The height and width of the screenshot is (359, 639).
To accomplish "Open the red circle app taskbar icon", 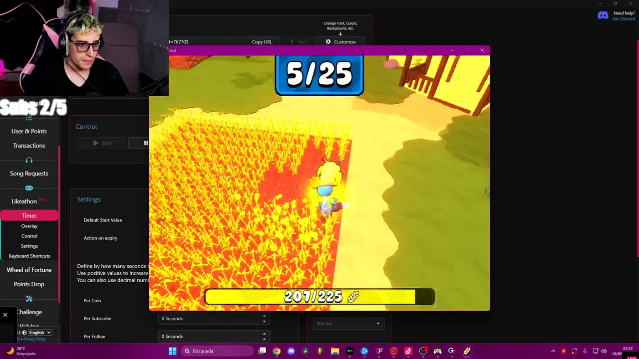I will tap(394, 351).
